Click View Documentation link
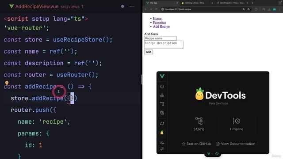Viewport: 283px width, 159px height. [236, 144]
